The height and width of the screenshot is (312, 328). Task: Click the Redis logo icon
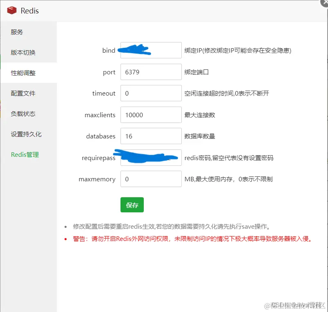point(12,10)
